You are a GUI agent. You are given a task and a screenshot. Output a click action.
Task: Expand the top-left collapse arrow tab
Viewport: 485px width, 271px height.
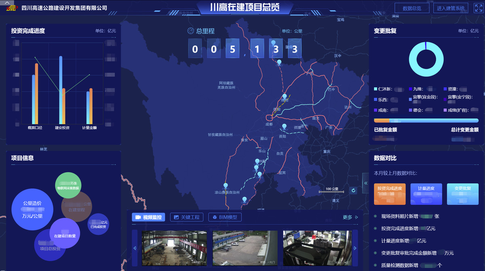tap(7, 2)
